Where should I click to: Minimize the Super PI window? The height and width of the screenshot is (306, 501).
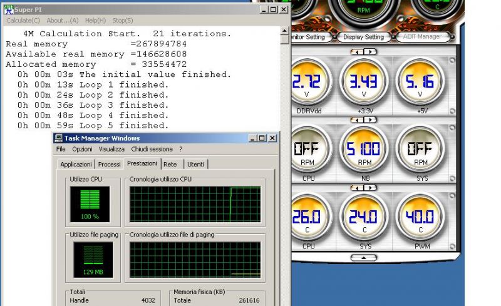coord(264,9)
